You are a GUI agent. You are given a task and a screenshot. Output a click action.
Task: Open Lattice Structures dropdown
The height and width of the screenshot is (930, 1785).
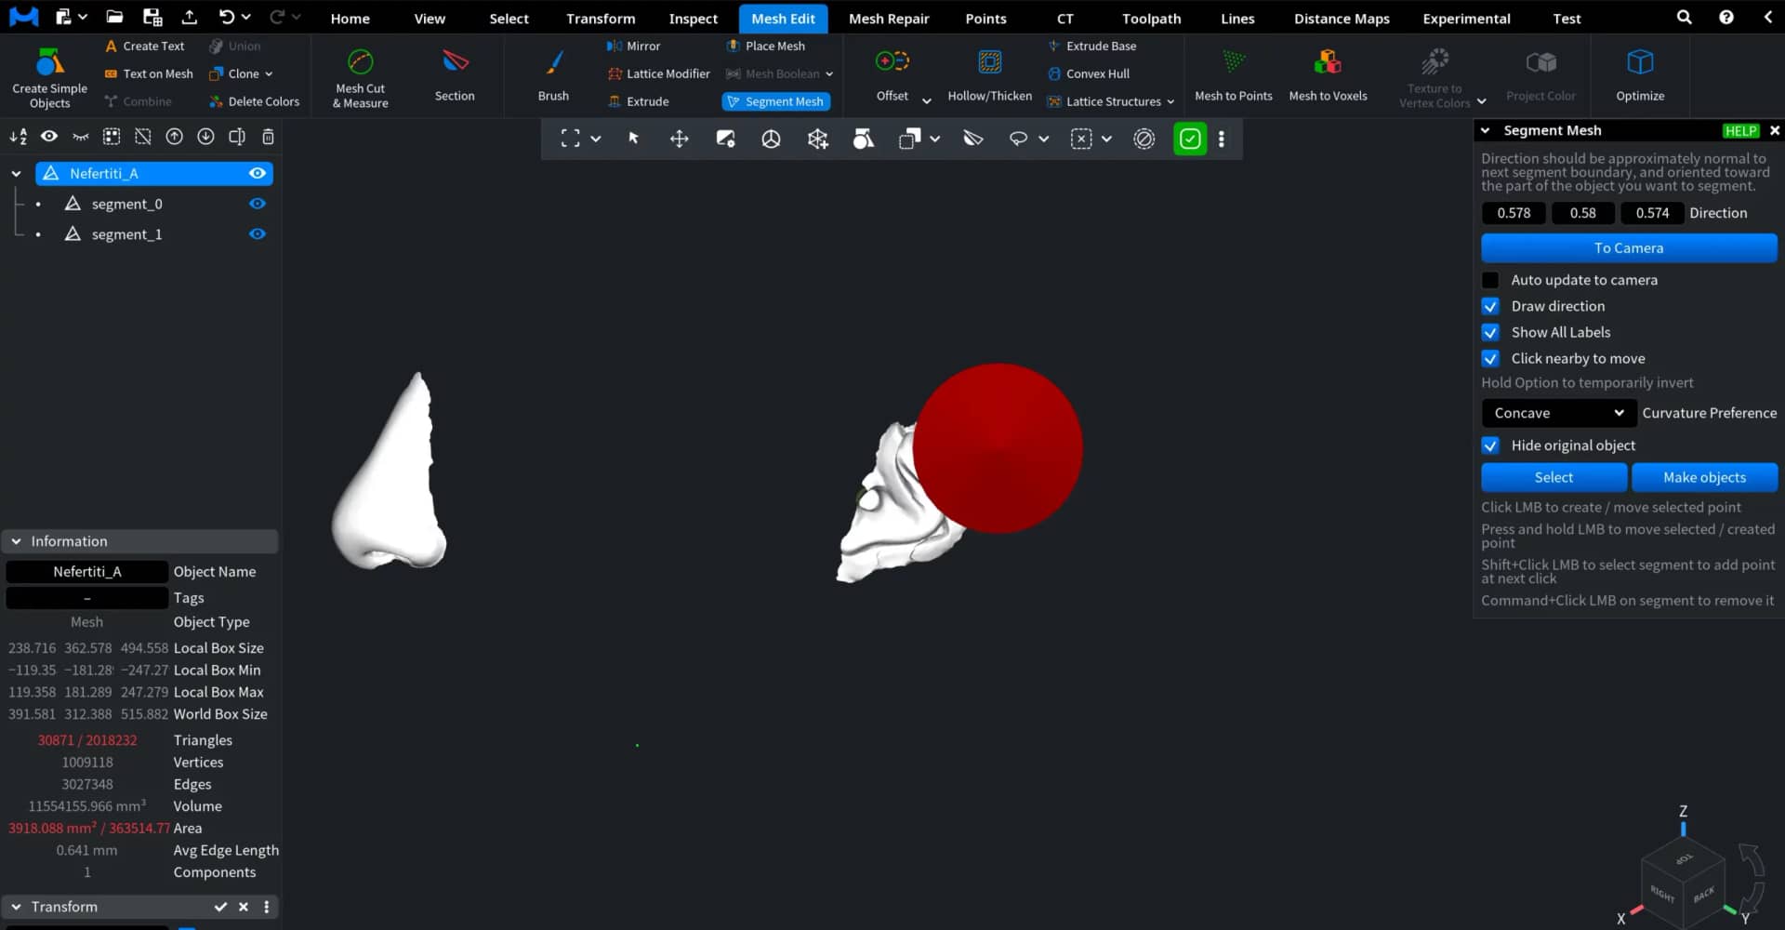coord(1170,101)
